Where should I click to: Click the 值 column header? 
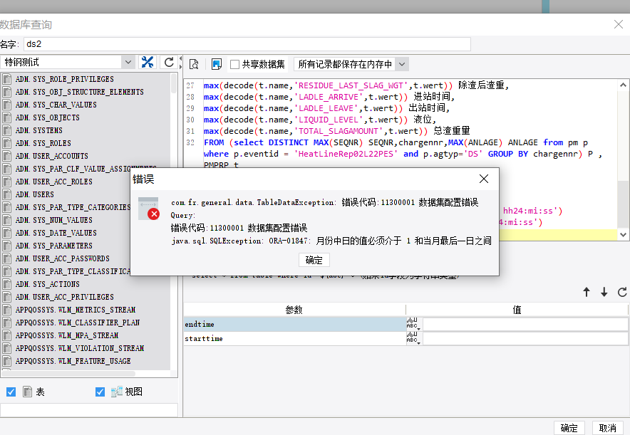(x=517, y=310)
